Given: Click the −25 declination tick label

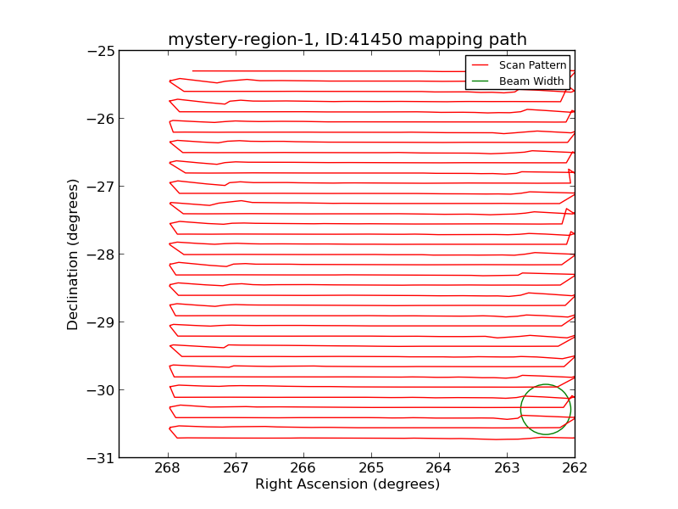Looking at the screenshot, I should click(101, 51).
